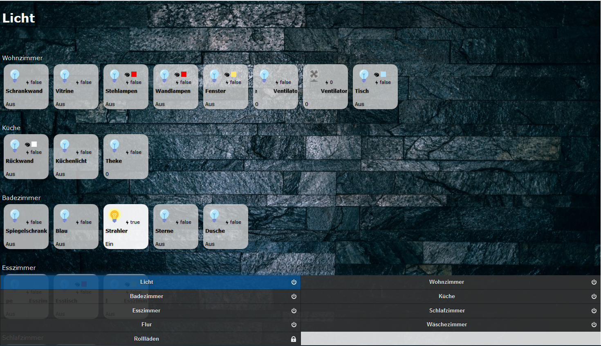Open the color palette icon on Wandlampen
The image size is (601, 346).
[177, 74]
